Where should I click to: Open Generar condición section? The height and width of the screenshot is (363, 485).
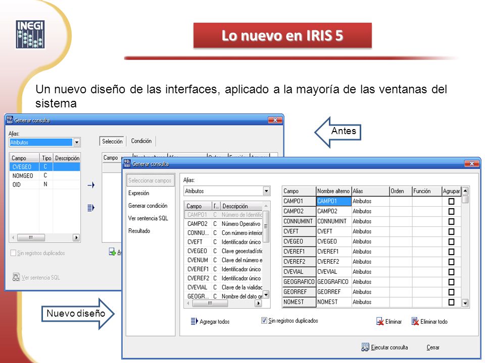(148, 206)
